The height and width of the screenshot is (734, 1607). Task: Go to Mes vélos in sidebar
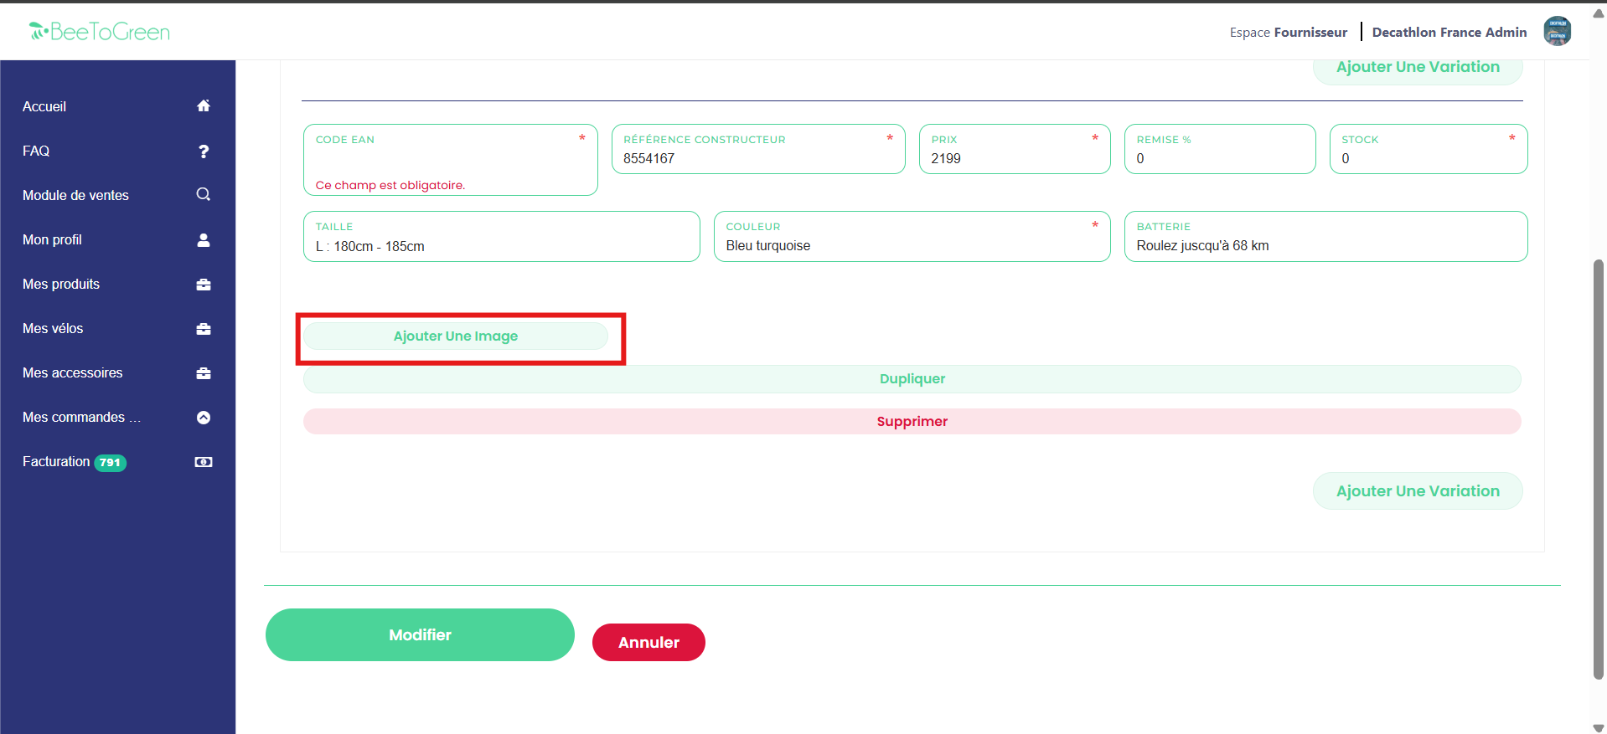(53, 329)
